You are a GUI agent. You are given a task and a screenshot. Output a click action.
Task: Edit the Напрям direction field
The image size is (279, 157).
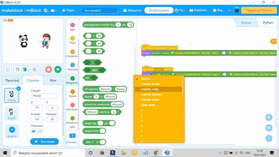pos(52,119)
